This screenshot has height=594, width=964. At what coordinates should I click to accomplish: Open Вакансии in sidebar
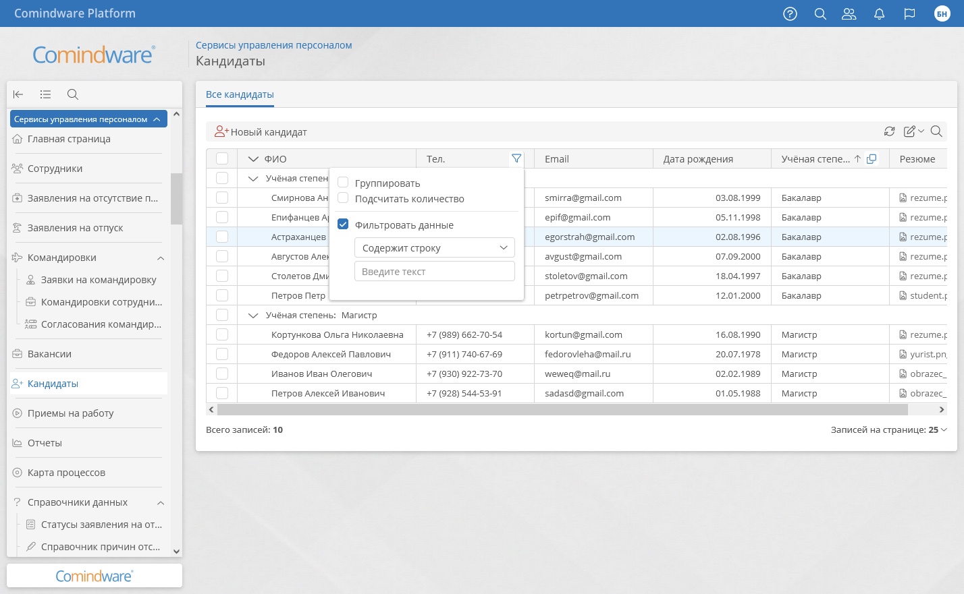[49, 354]
